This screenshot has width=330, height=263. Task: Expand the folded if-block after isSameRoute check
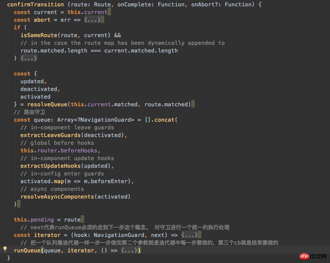point(29,58)
